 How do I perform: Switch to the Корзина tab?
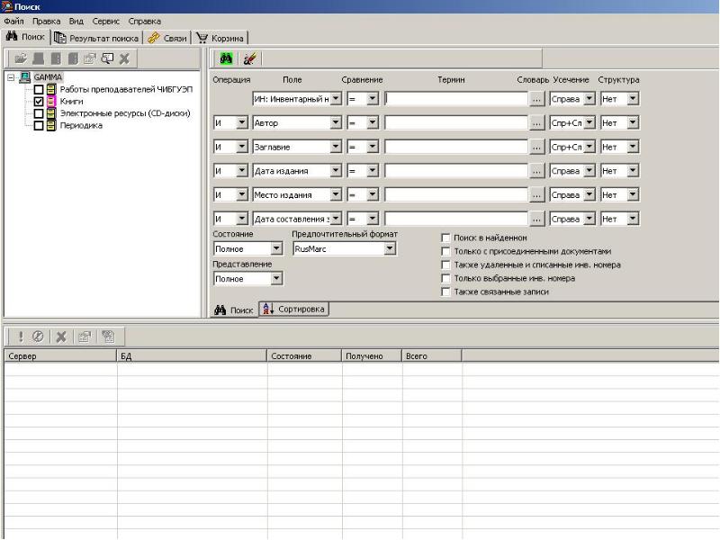point(220,38)
